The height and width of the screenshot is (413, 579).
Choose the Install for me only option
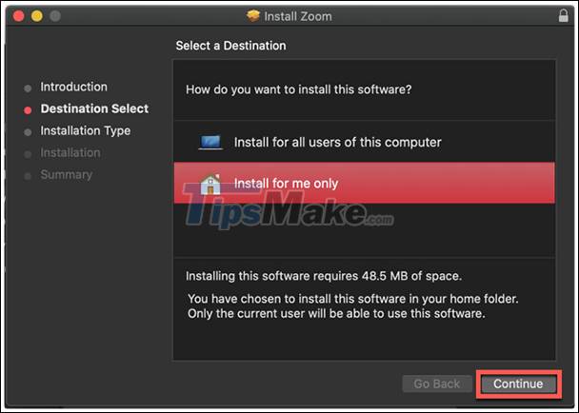click(x=364, y=183)
